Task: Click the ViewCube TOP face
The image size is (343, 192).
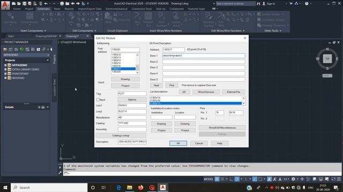Action: 327,59
